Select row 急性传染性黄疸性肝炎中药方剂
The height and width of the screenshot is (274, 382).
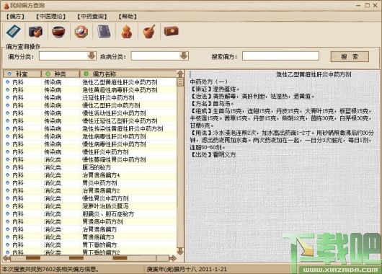click(89, 129)
